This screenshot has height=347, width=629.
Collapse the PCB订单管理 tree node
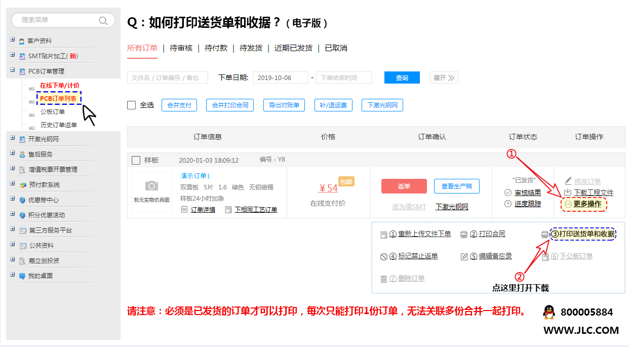pos(13,70)
